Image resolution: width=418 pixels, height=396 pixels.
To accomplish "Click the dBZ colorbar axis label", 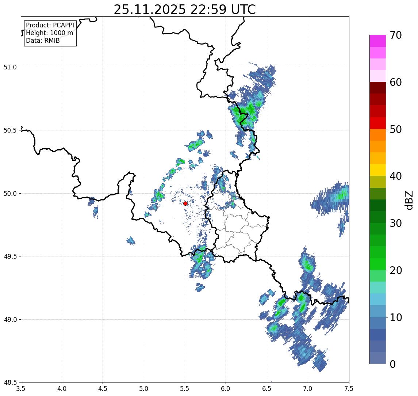I will (409, 200).
